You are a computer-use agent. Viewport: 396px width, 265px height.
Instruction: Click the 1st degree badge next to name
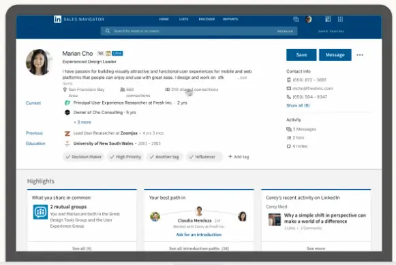(x=100, y=54)
